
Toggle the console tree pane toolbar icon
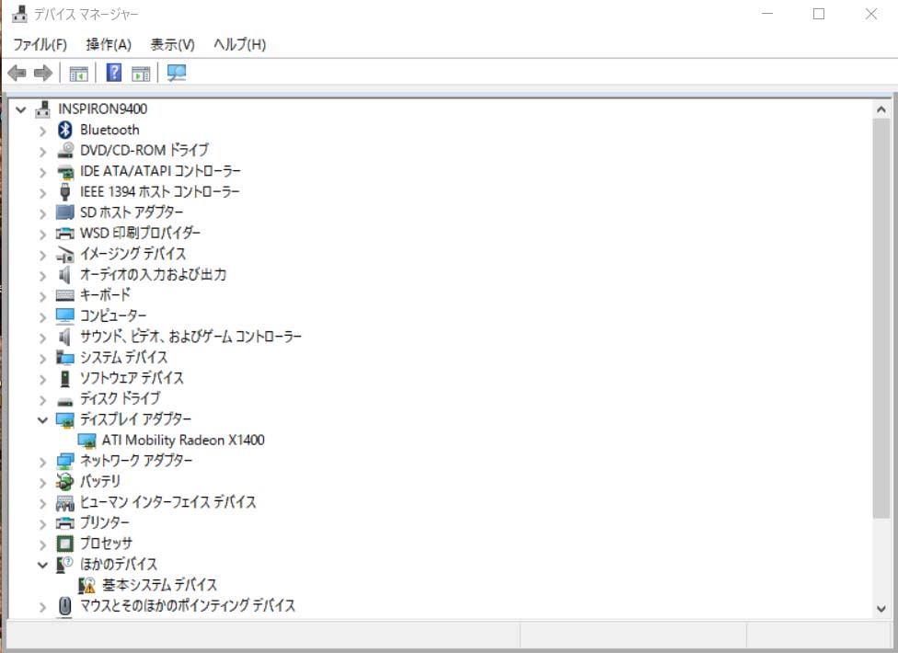tap(78, 74)
